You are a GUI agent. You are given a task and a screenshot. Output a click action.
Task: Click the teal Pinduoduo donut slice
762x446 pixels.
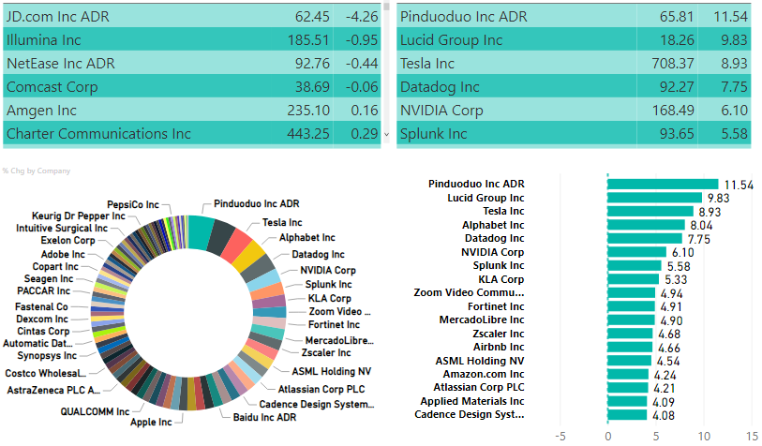click(201, 231)
